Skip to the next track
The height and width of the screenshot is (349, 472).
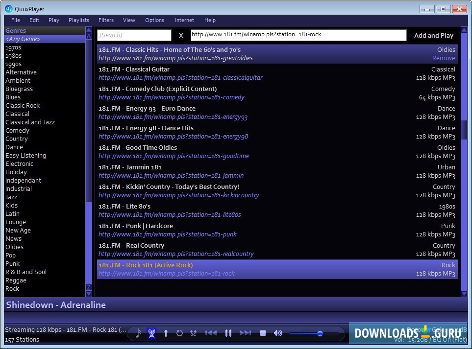coord(246,333)
